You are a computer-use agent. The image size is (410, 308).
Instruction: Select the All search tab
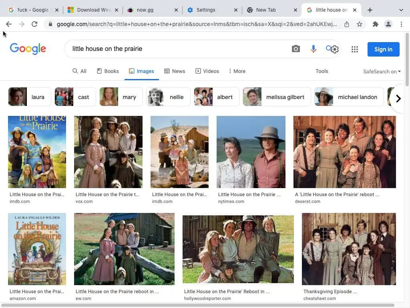click(x=79, y=71)
